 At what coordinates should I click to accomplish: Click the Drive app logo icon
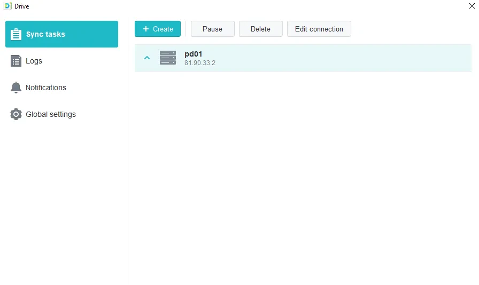point(7,6)
